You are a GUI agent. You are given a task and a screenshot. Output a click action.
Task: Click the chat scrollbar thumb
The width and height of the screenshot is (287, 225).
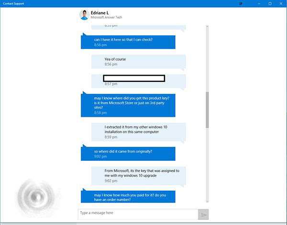(207, 110)
